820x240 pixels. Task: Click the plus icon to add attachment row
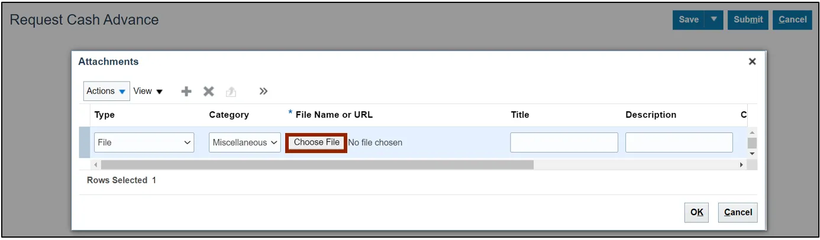[x=186, y=92]
